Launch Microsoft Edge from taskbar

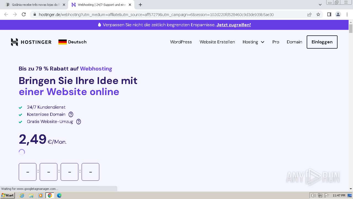pos(59,195)
